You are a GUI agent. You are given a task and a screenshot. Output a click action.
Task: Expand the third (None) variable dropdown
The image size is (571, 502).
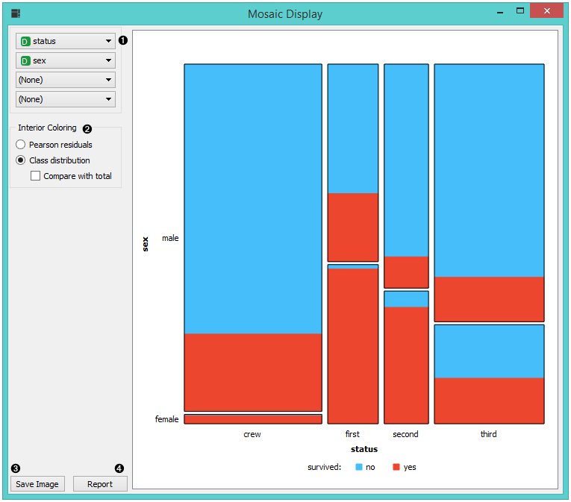66,80
